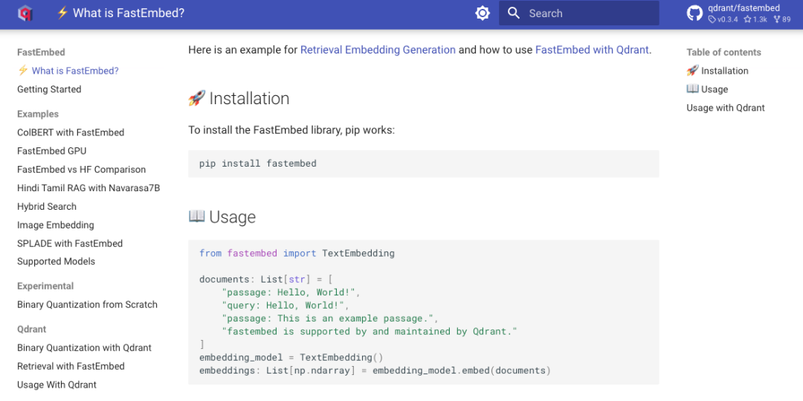Open Hindi Tamil RAG with Navarasa7B
The width and height of the screenshot is (803, 401).
[88, 188]
